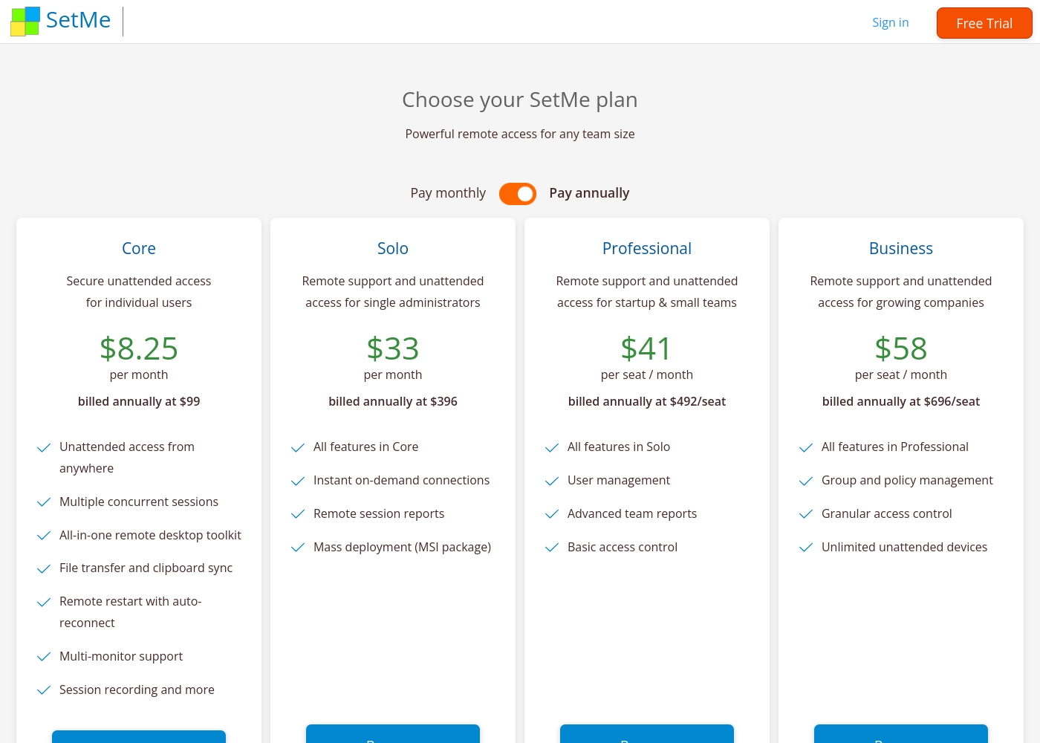The image size is (1040, 743).
Task: Select the Pay annually option label
Action: (589, 193)
